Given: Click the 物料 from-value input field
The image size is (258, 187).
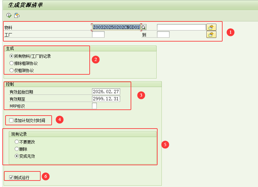Looking at the screenshot, I should [116, 27].
